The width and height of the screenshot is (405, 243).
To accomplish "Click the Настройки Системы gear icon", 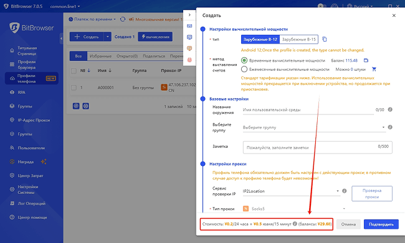I will (12, 190).
